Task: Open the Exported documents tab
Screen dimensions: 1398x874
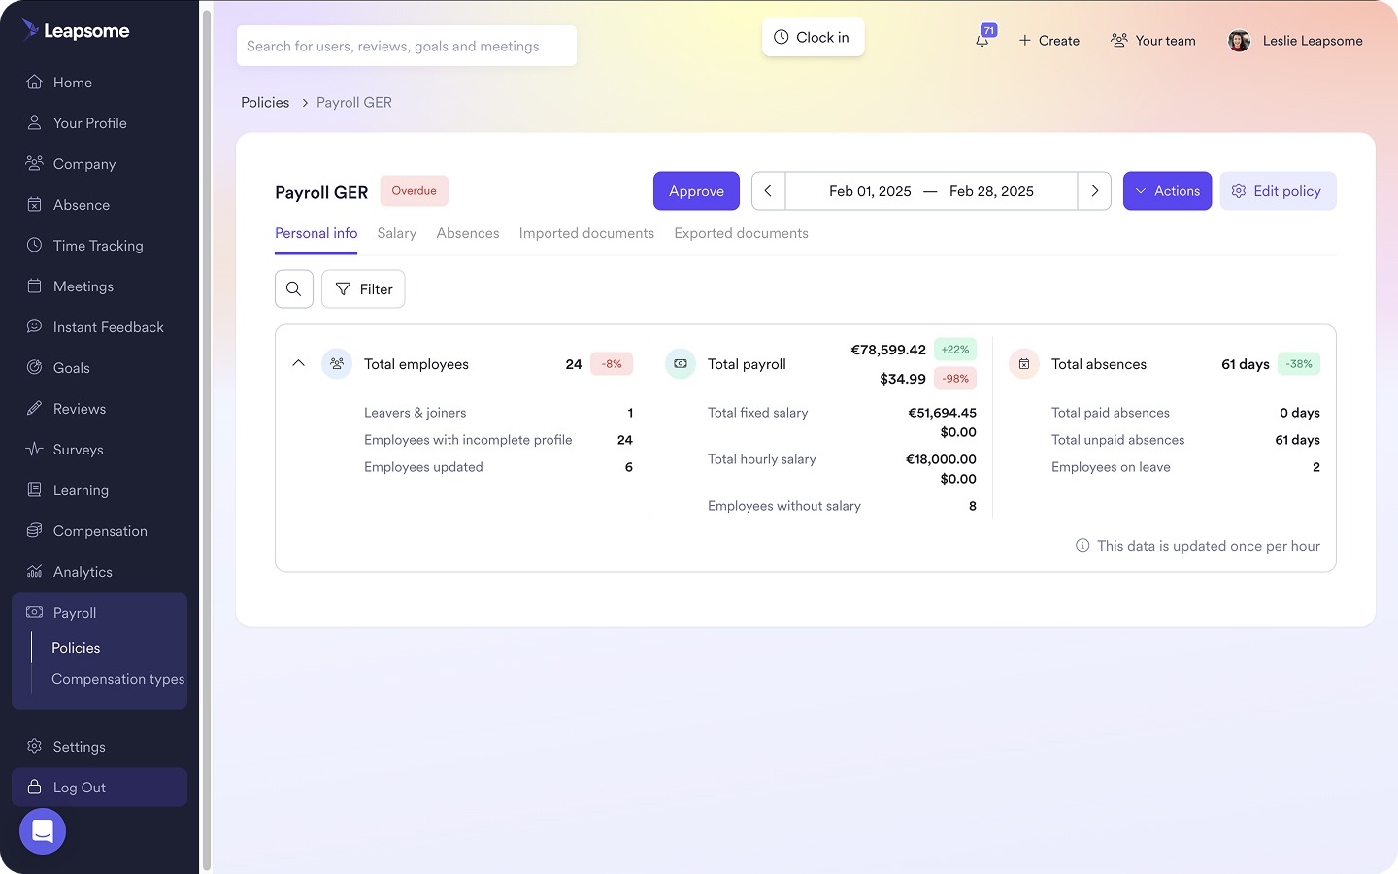Action: tap(741, 233)
